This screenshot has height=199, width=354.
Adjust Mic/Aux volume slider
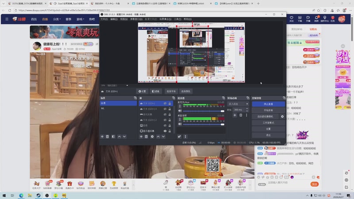[x=204, y=111]
